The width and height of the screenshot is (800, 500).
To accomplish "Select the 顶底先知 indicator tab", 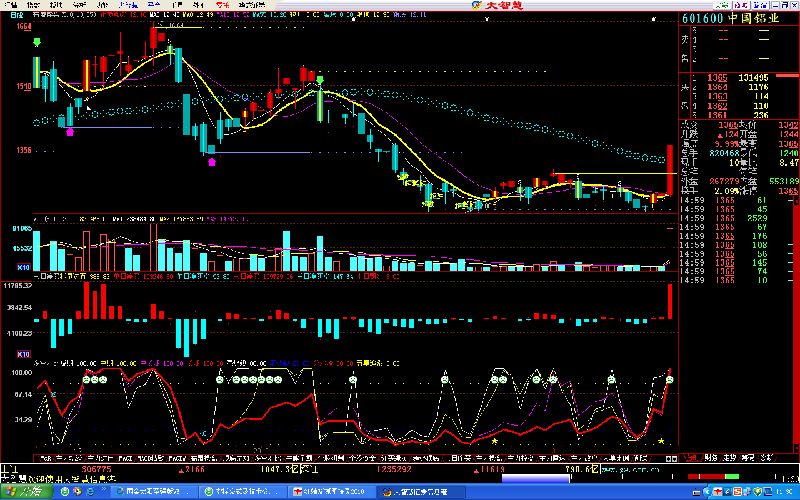I will coord(236,458).
